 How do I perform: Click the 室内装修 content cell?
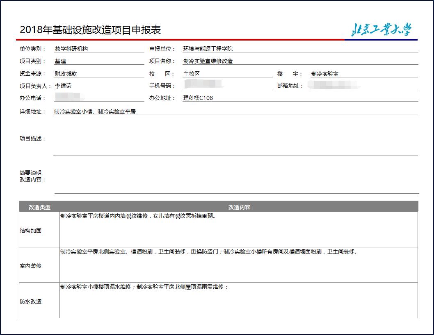[238, 265]
